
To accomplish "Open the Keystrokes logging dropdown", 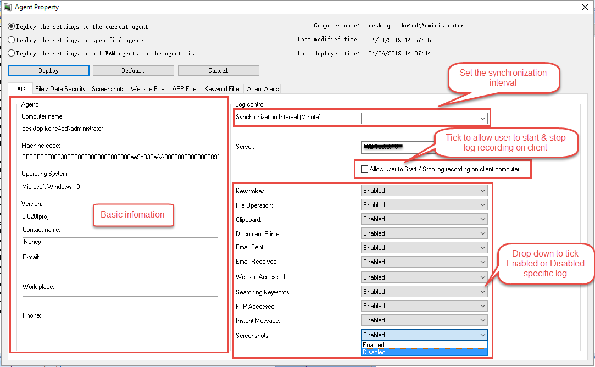I will (x=482, y=190).
